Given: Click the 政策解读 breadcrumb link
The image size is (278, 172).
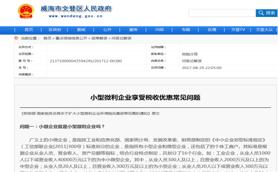Looking at the screenshot, I should (x=99, y=38).
